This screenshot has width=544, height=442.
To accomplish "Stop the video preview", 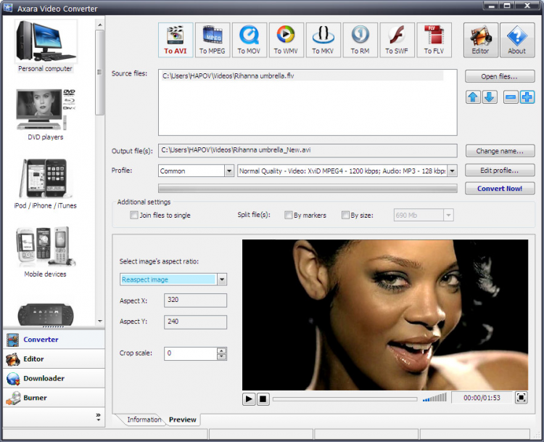I will [263, 399].
